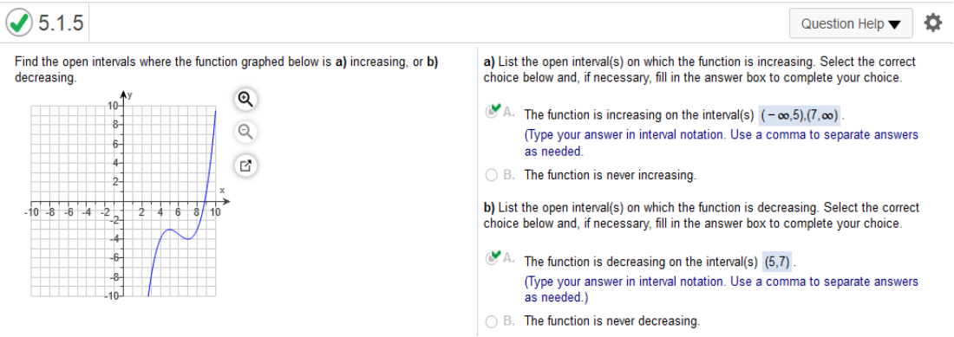Open the settings gear icon

[932, 23]
